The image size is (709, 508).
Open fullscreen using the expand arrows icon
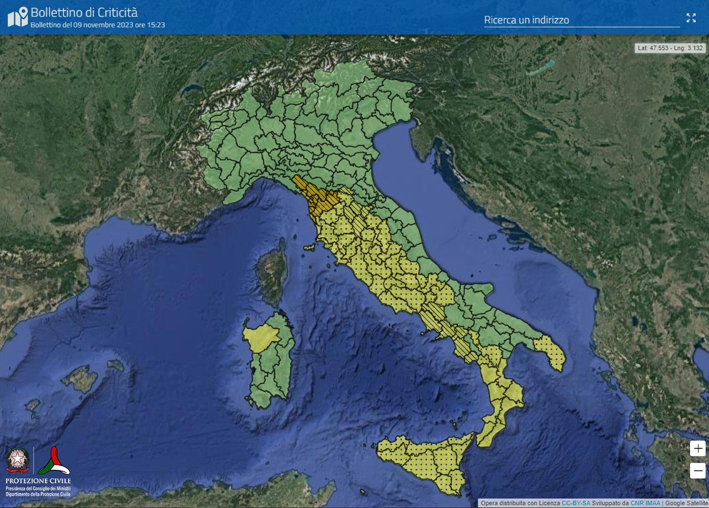691,18
